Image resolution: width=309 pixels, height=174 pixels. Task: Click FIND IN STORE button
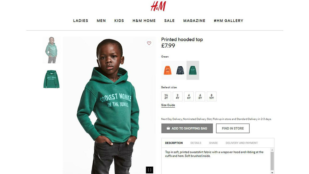pyautogui.click(x=233, y=128)
